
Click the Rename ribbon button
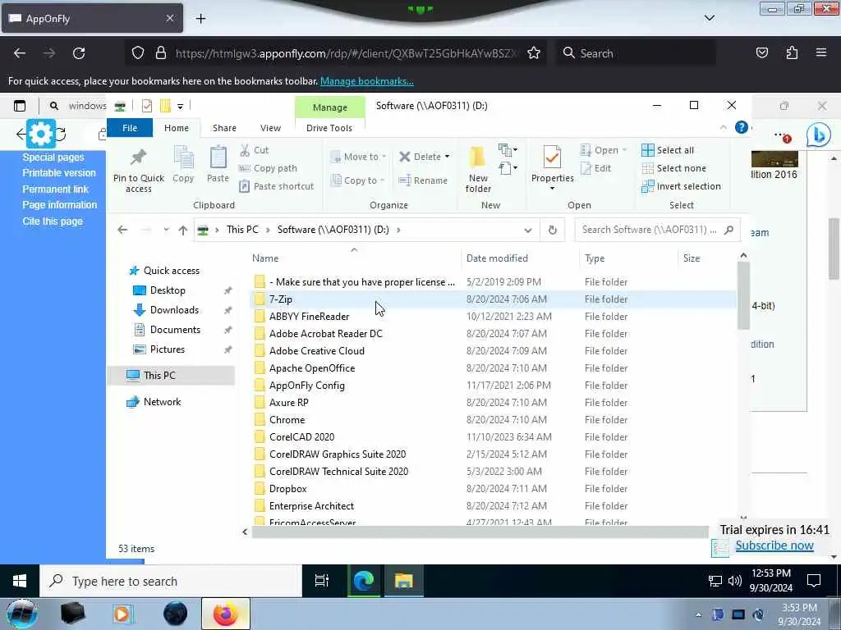[423, 180]
